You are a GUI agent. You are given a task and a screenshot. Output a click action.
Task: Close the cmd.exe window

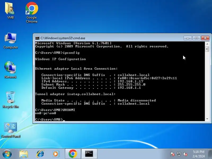(205, 38)
